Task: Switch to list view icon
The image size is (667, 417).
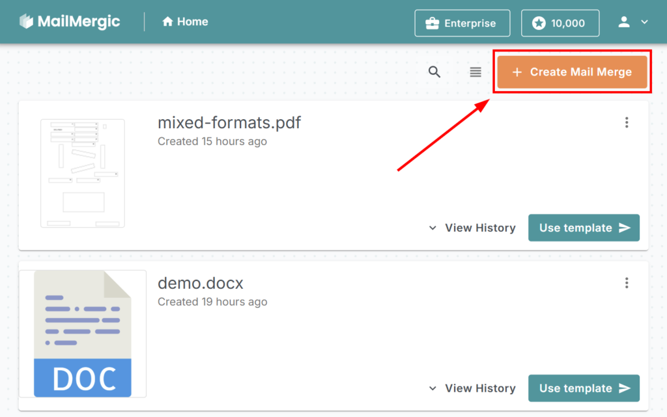Action: pos(475,72)
